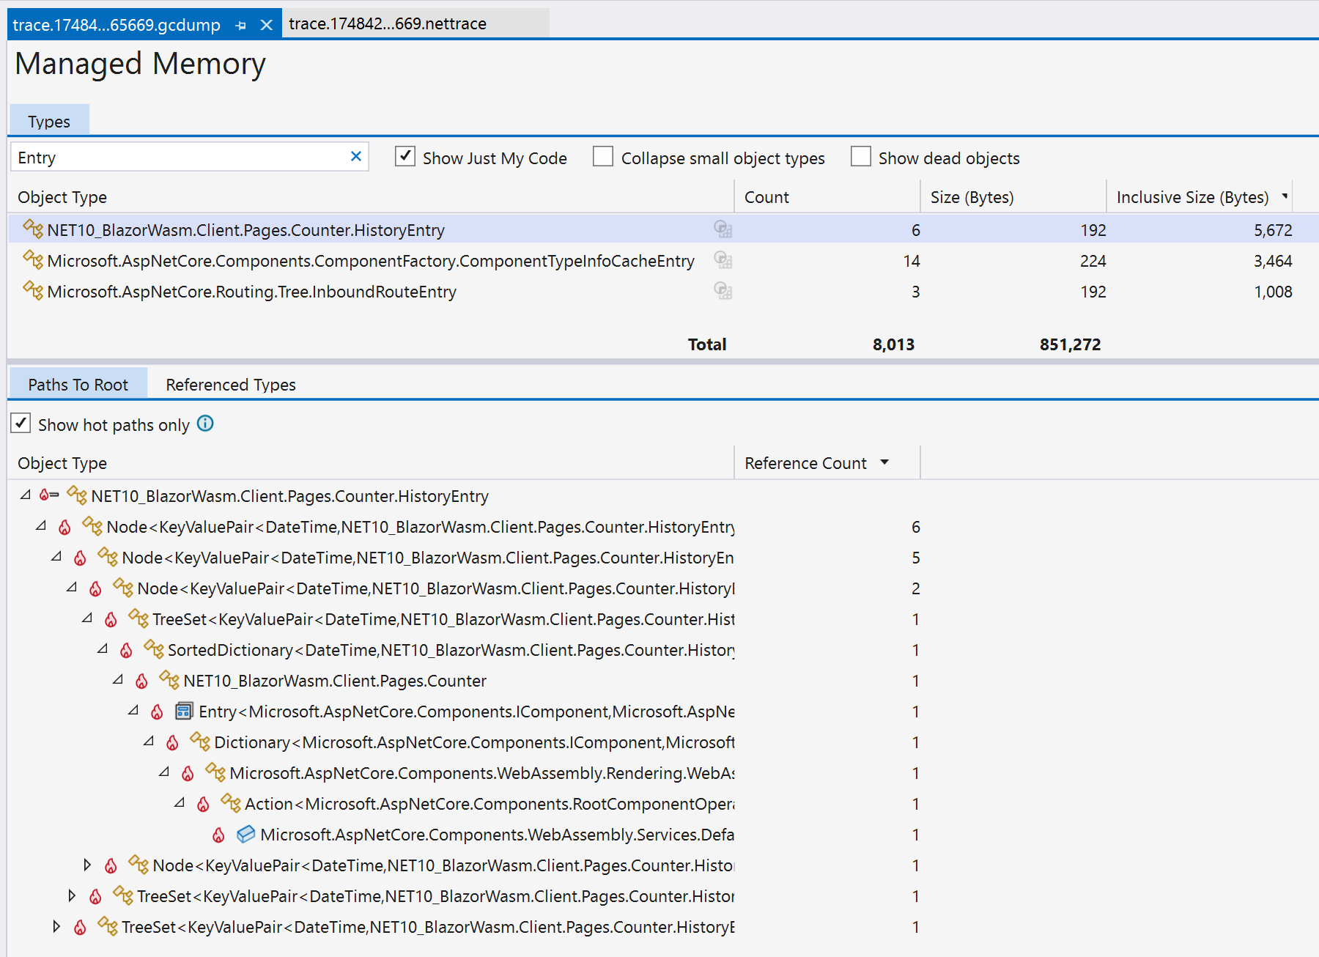Click the Total size value 851,272
1319x957 pixels.
coord(1070,344)
